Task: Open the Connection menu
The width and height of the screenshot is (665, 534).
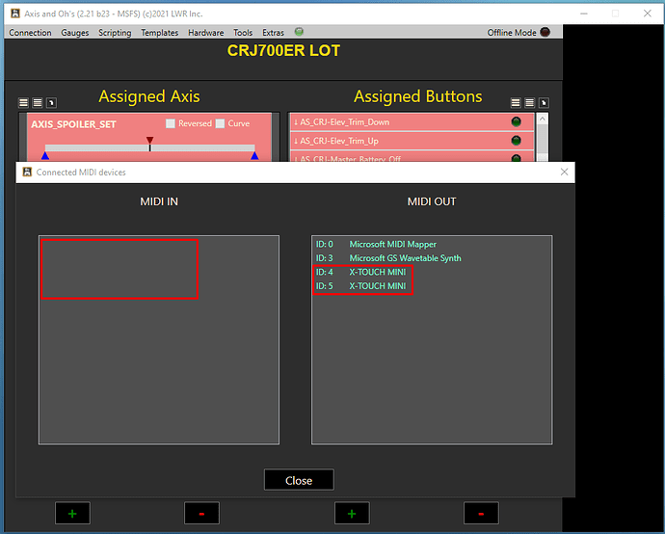Action: tap(30, 33)
